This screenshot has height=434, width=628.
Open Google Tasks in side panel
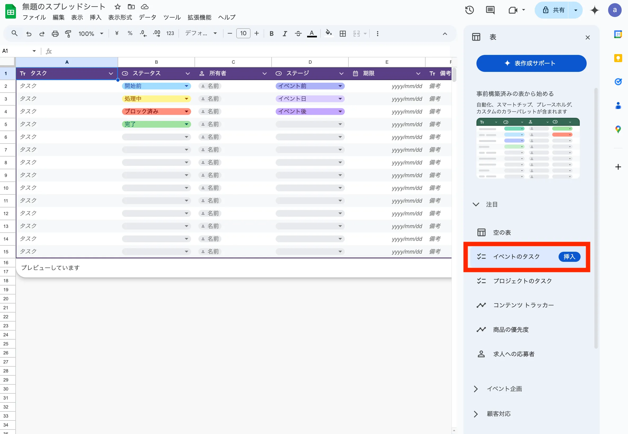pos(618,82)
